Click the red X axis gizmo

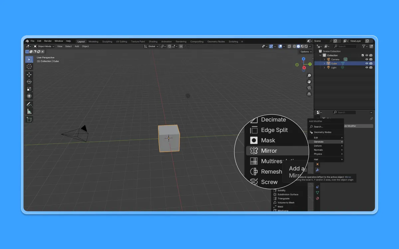click(304, 67)
